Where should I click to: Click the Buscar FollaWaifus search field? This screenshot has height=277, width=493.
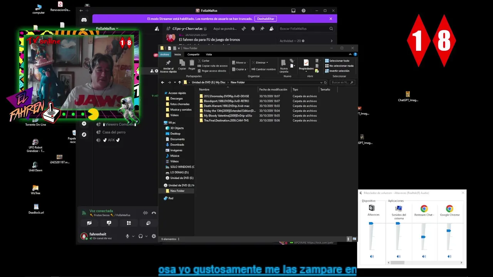coord(306,28)
